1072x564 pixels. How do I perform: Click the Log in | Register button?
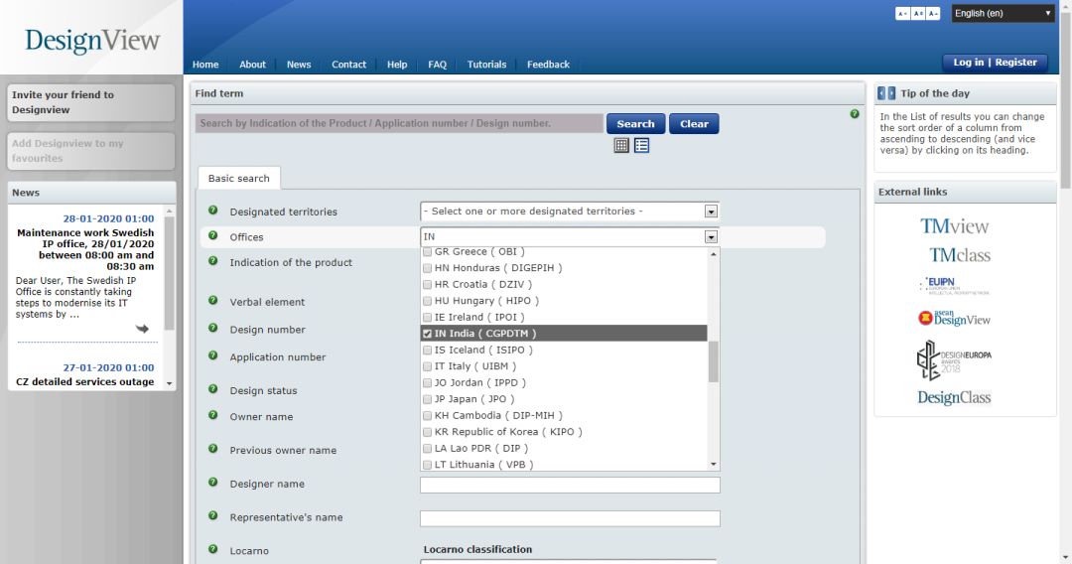pos(995,63)
